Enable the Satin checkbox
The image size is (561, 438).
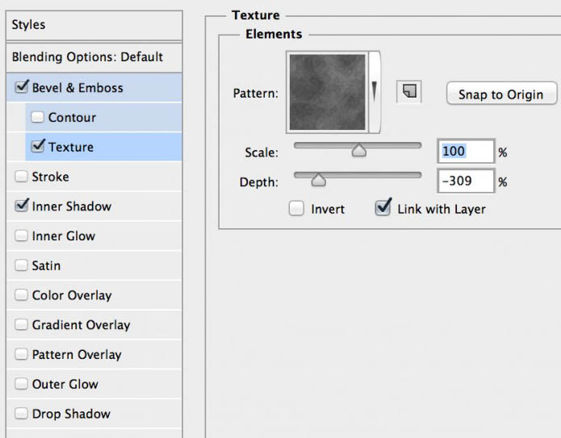point(21,265)
